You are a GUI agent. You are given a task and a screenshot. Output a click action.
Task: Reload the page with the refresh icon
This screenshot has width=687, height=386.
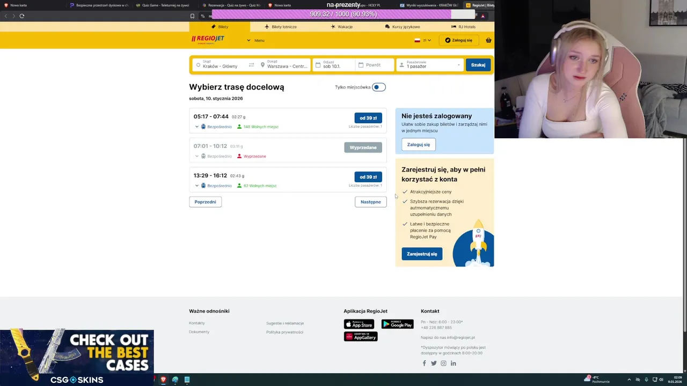[22, 16]
